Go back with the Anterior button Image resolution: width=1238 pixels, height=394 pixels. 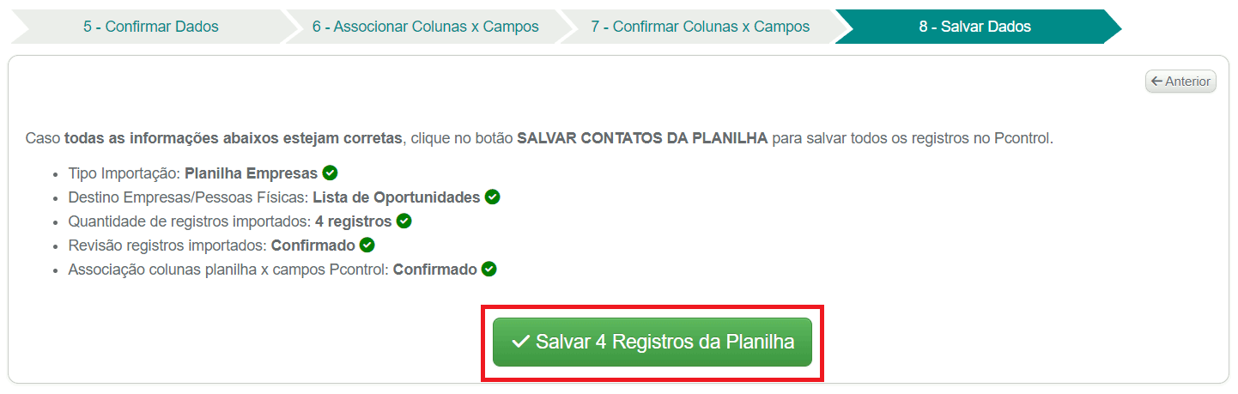pyautogui.click(x=1180, y=82)
